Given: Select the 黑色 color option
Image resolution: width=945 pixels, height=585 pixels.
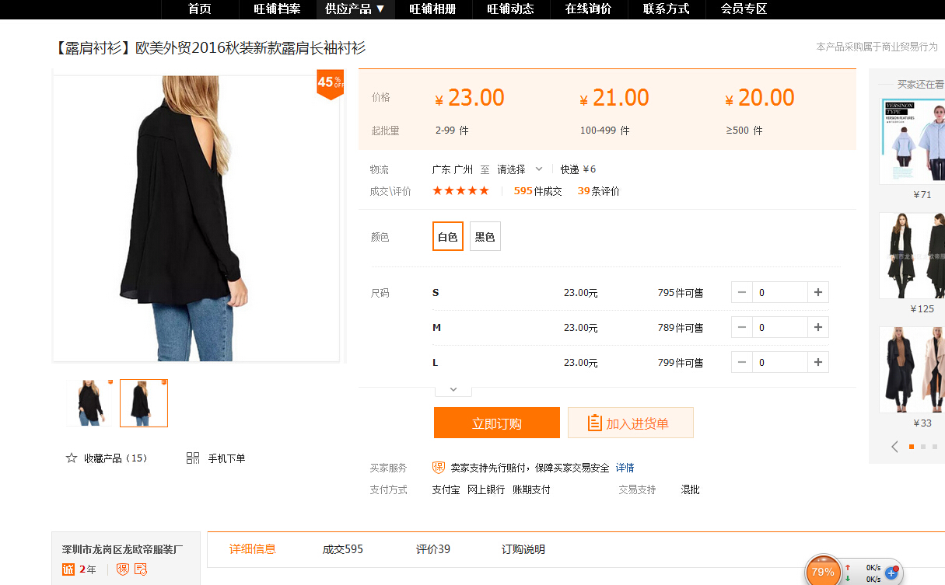Looking at the screenshot, I should (x=485, y=237).
